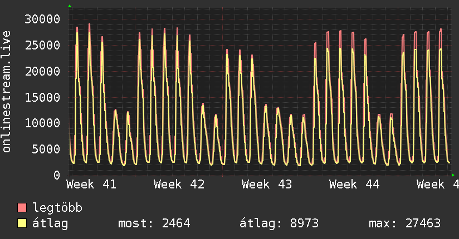Click the yellow átlag legend swatch
Image resolution: width=459 pixels, height=239 pixels.
pos(22,223)
